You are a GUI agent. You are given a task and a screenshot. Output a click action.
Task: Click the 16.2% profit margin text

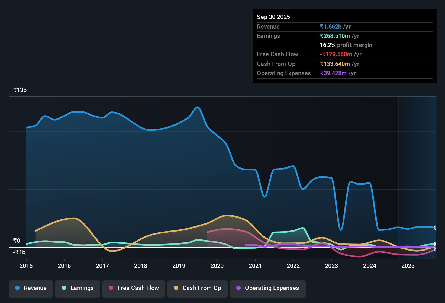[x=346, y=45]
